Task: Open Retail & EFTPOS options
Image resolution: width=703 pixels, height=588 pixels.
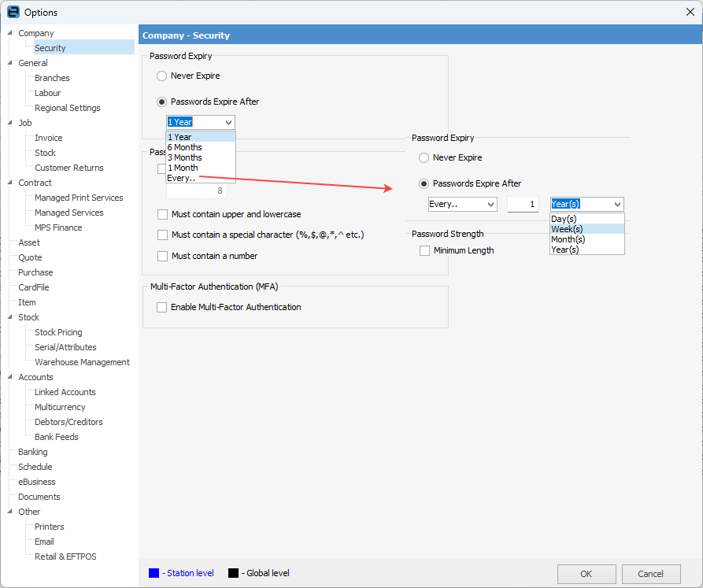Action: 65,557
